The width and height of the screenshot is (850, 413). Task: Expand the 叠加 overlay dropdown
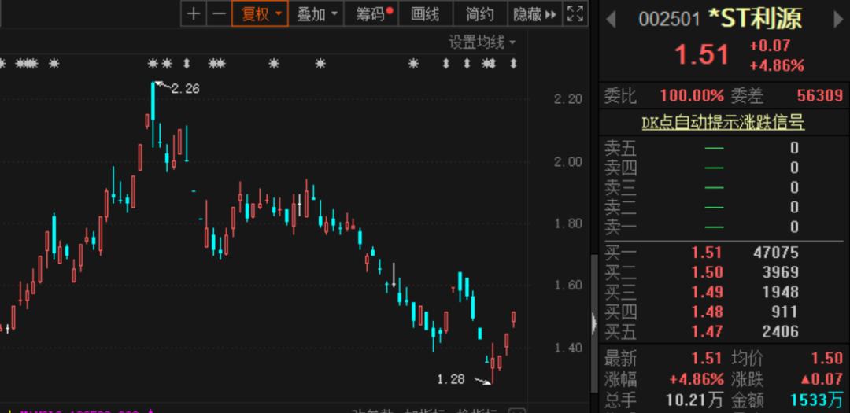(x=316, y=13)
